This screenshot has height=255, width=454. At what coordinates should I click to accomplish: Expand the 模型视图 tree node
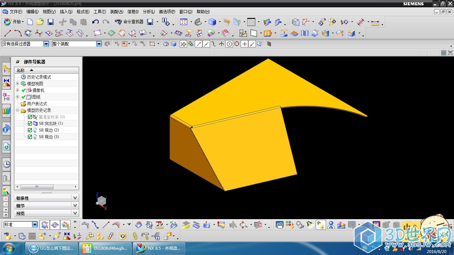click(18, 84)
